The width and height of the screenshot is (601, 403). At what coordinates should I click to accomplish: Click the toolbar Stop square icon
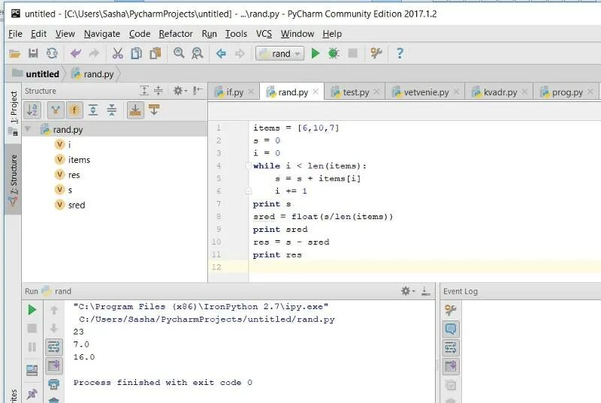tap(352, 53)
